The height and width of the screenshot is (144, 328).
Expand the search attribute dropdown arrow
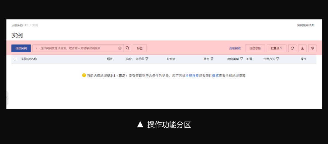36,48
